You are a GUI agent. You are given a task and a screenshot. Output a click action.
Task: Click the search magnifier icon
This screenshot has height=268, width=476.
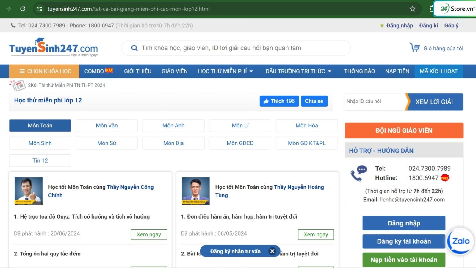pos(134,48)
